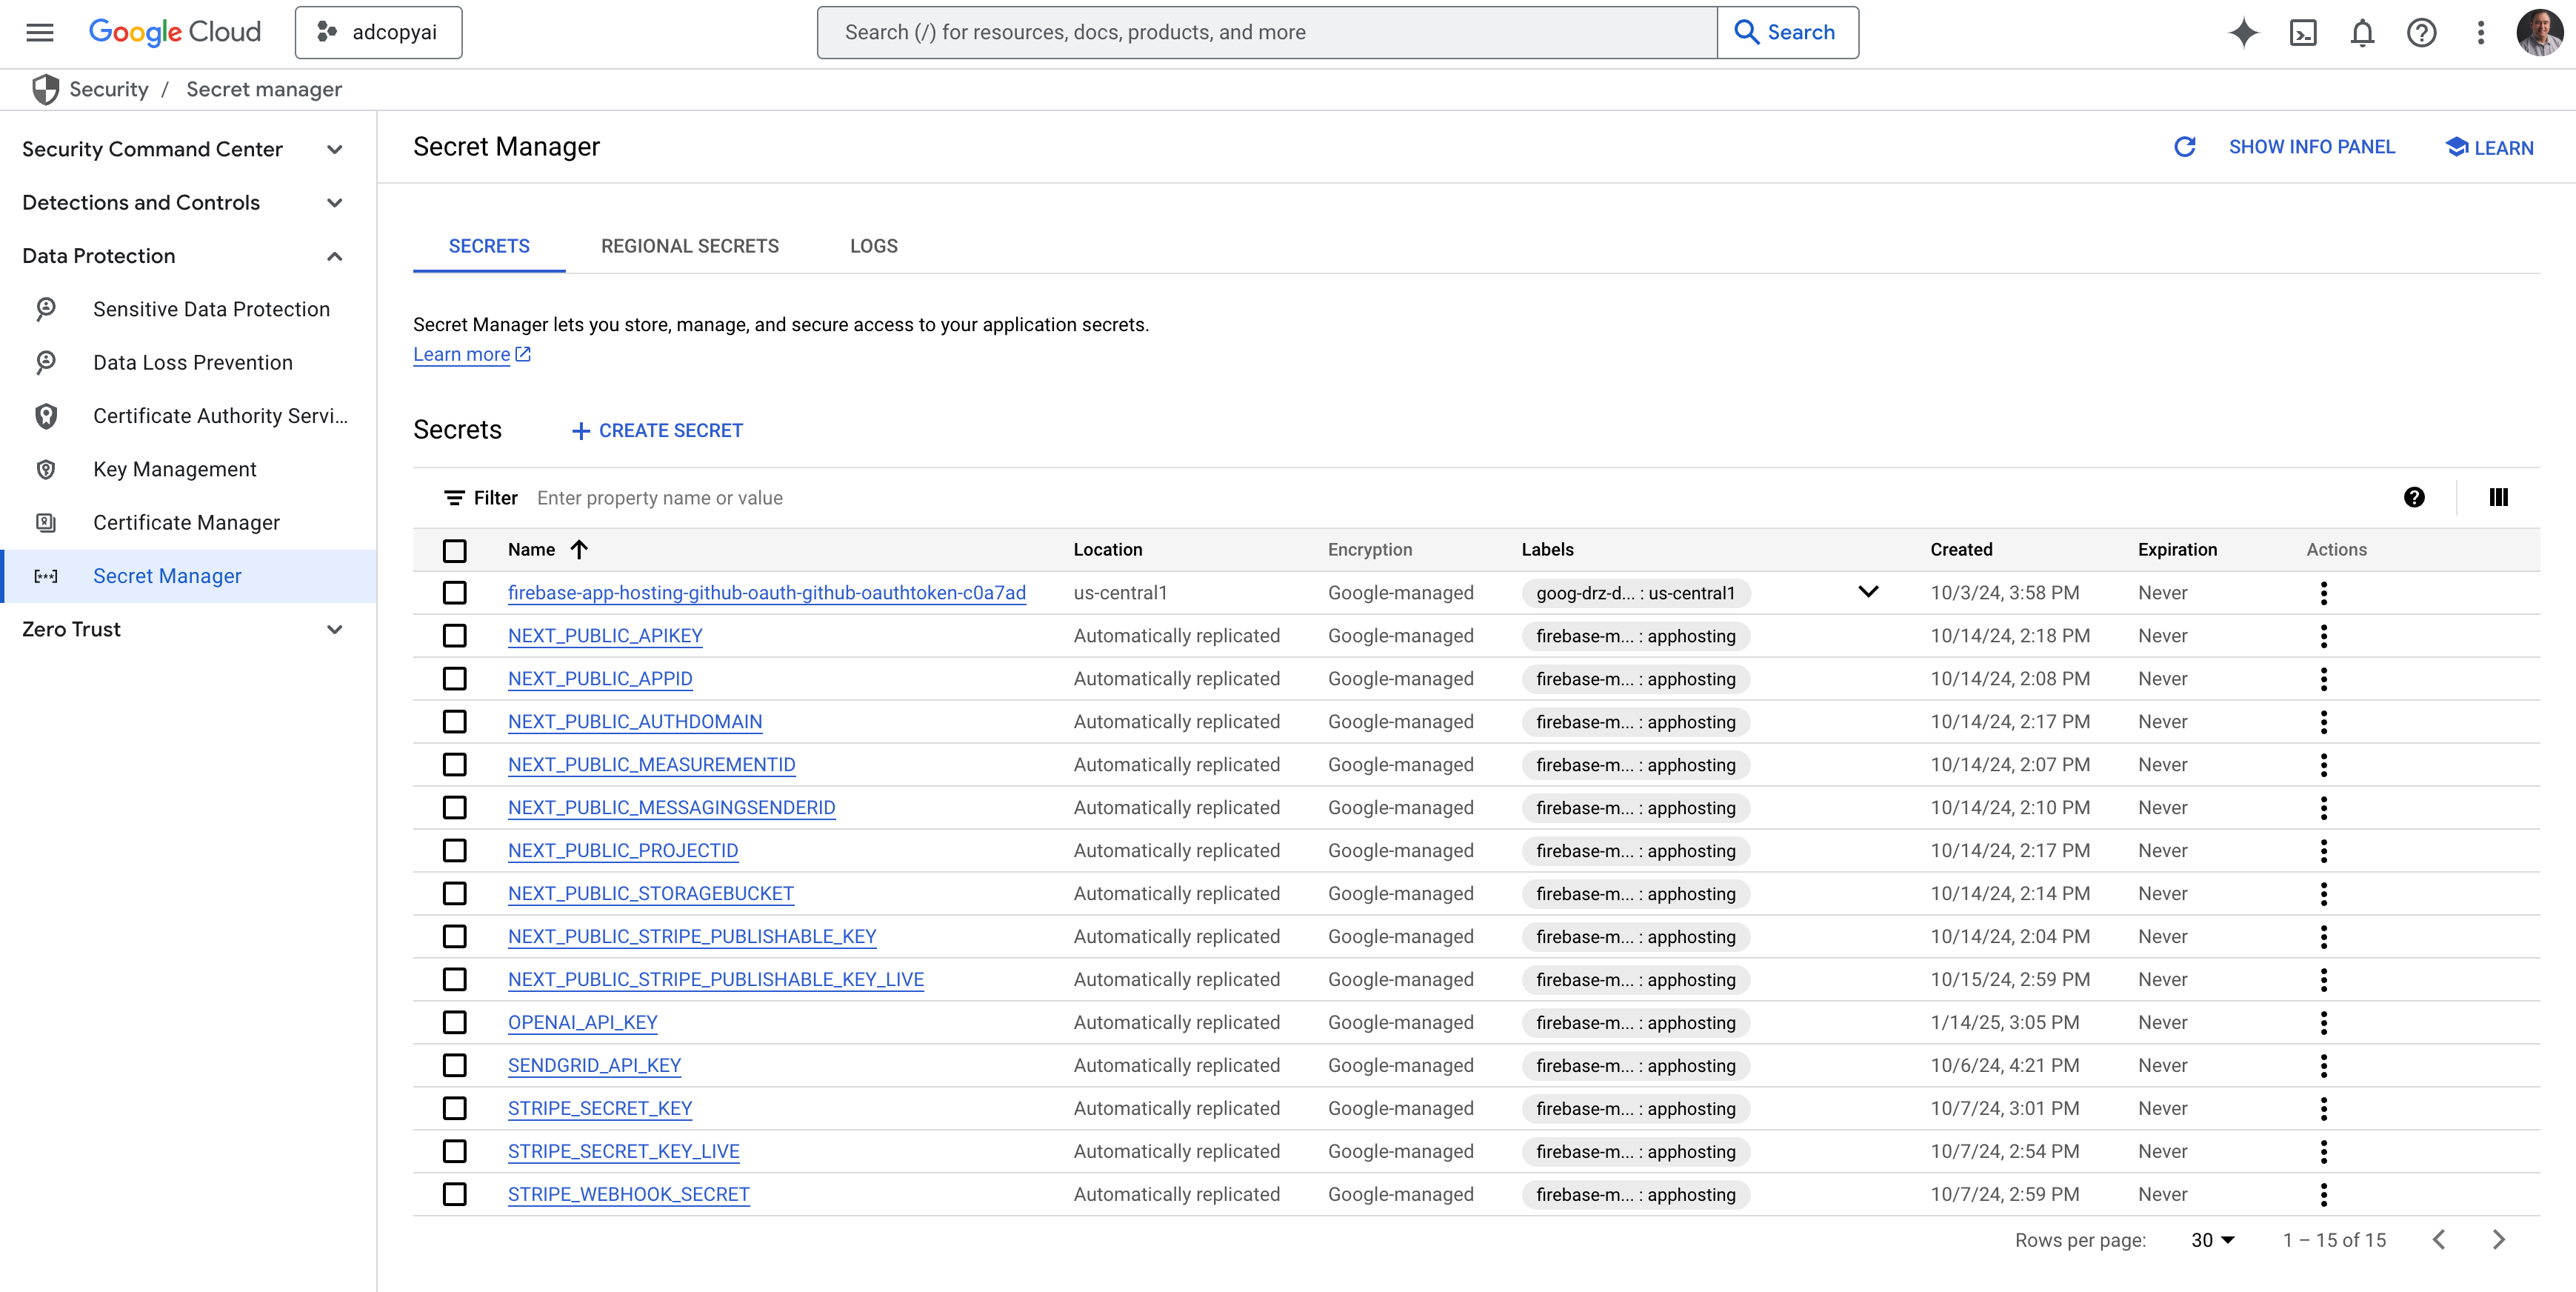2576x1292 pixels.
Task: Switch to the Logs tab
Action: click(873, 246)
